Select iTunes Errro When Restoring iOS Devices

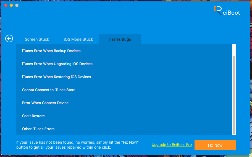(124, 77)
